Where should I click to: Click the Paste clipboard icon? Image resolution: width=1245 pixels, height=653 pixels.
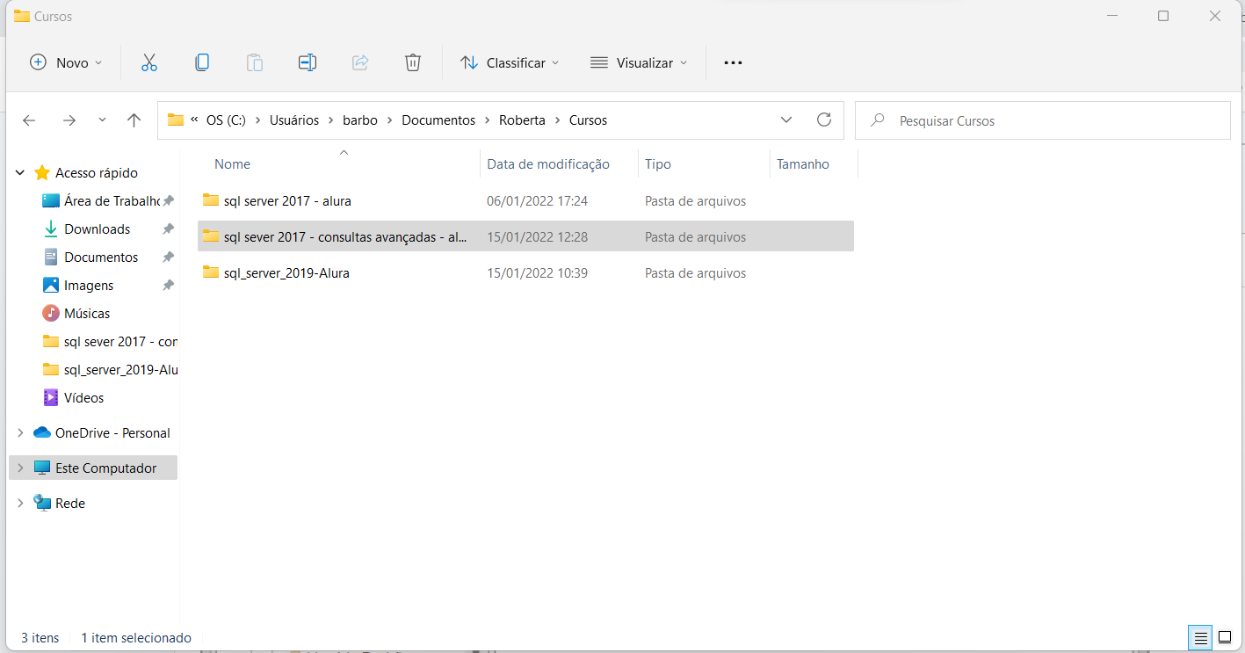point(255,62)
